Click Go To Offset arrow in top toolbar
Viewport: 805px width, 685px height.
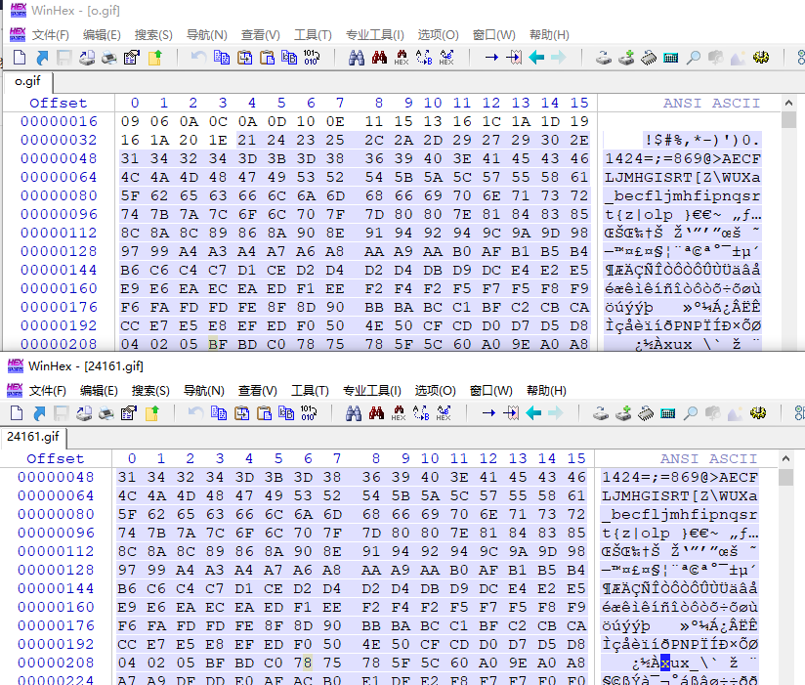[491, 58]
